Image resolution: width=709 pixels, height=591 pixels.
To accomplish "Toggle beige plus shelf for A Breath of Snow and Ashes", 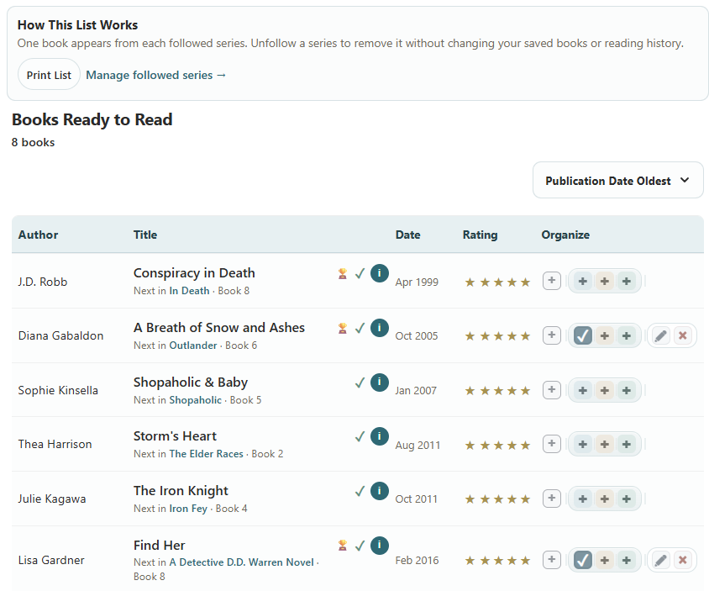I will [x=605, y=335].
